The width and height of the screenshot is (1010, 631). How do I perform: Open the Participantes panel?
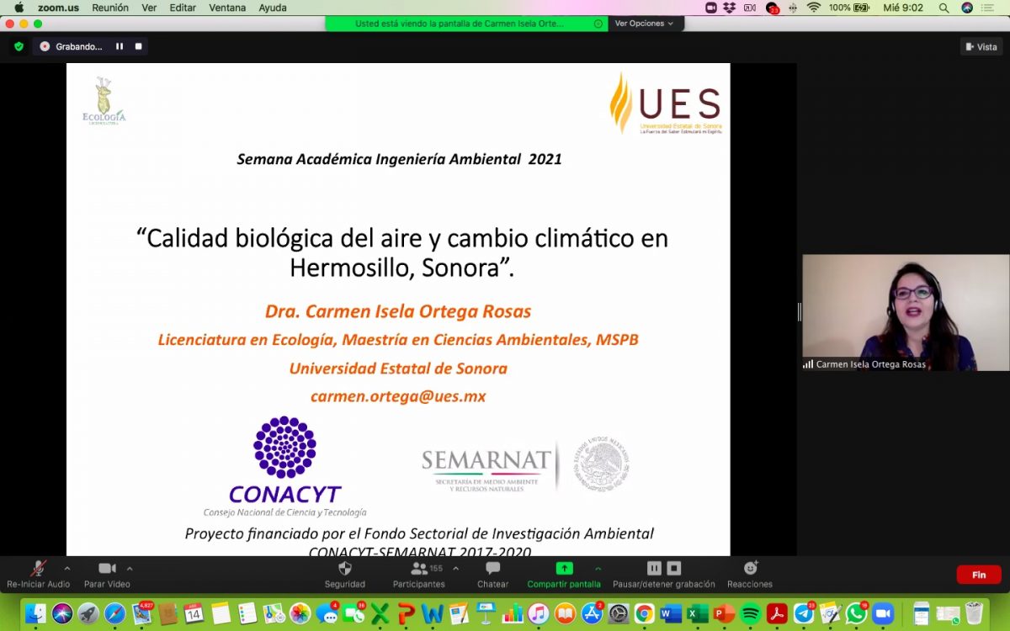point(419,569)
